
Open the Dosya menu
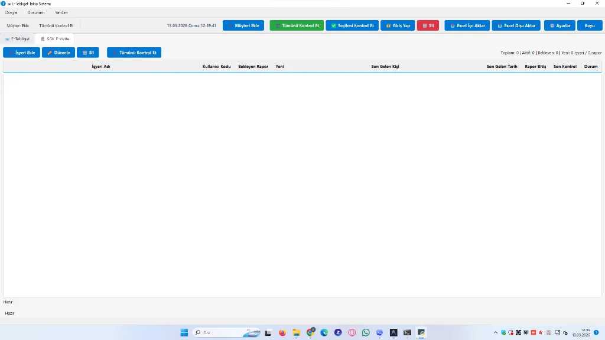pos(11,12)
